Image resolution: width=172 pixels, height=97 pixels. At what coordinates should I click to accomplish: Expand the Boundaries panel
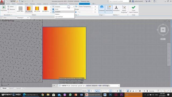8,15
